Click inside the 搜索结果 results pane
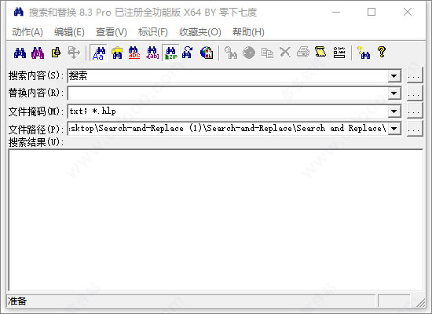The height and width of the screenshot is (314, 432). [x=216, y=220]
